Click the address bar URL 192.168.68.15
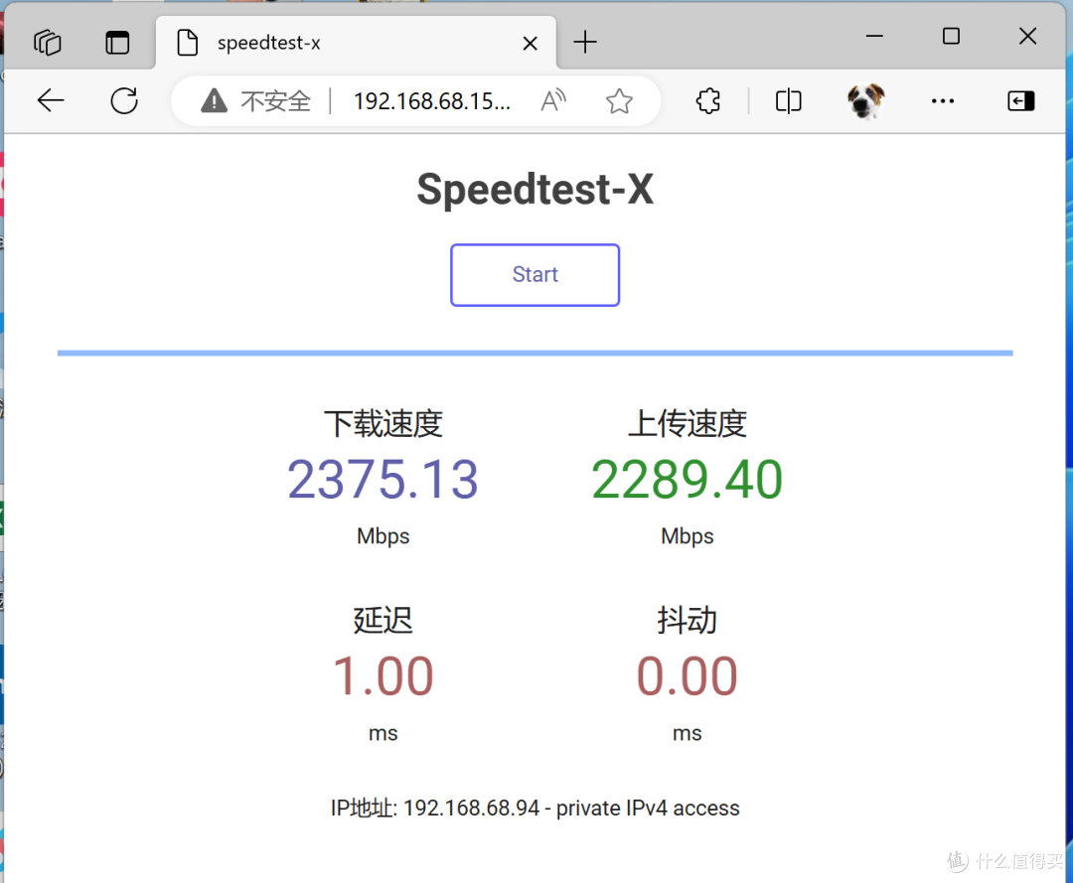This screenshot has height=883, width=1073. 432,101
